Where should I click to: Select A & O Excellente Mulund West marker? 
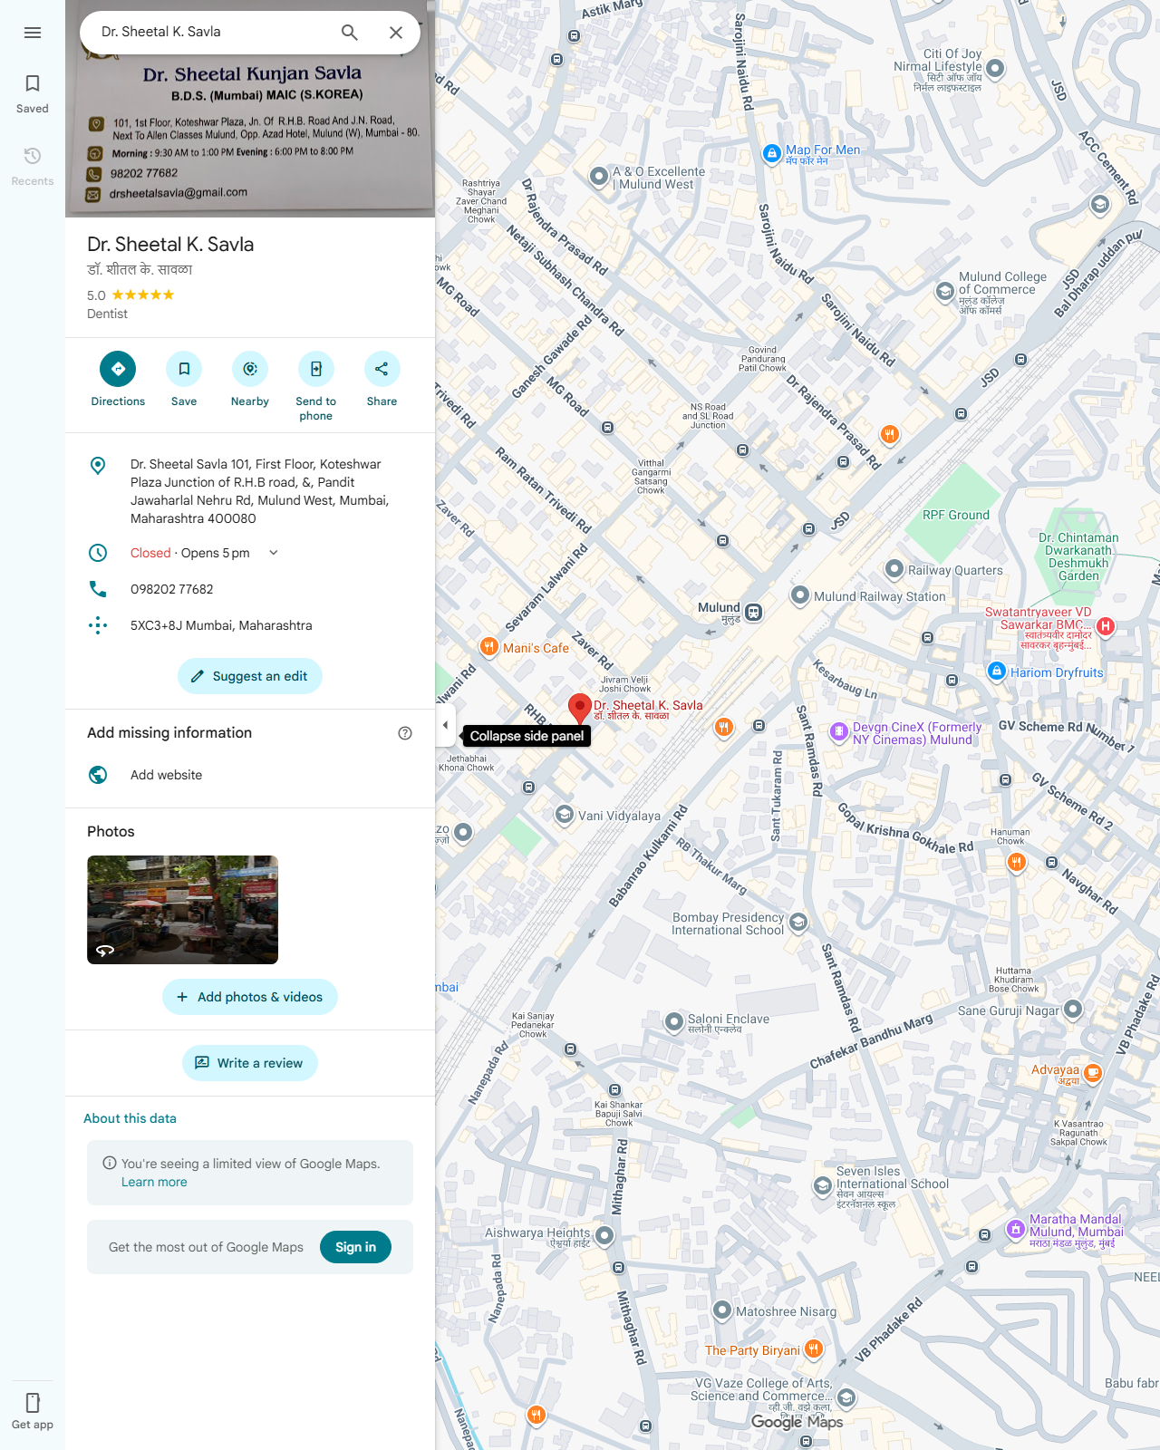pyautogui.click(x=599, y=177)
